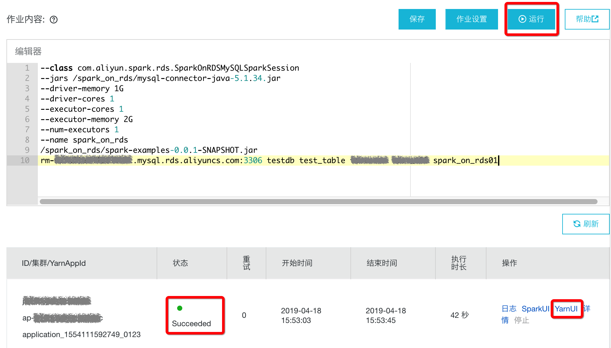The image size is (611, 348).
Task: Click editor line 1 with --class
Action: [170, 68]
